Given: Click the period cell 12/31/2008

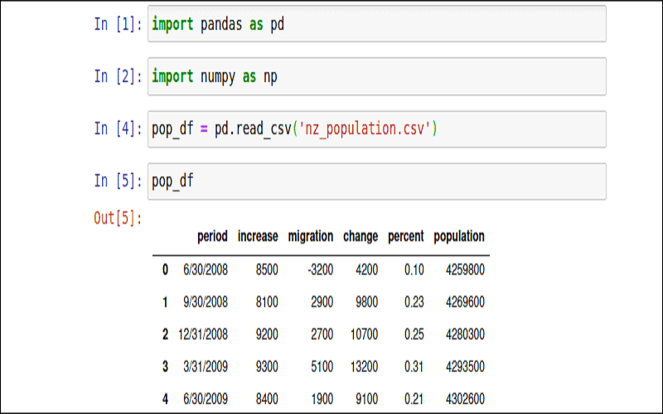Looking at the screenshot, I should click(203, 335).
